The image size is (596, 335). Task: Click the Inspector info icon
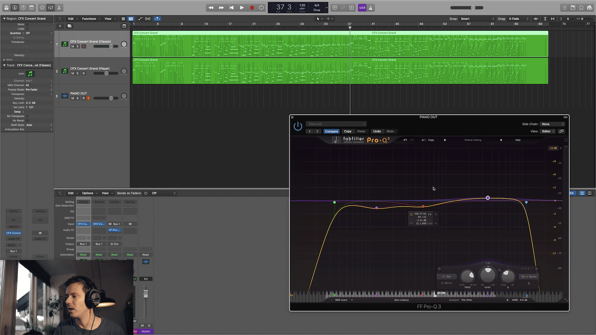tap(14, 7)
